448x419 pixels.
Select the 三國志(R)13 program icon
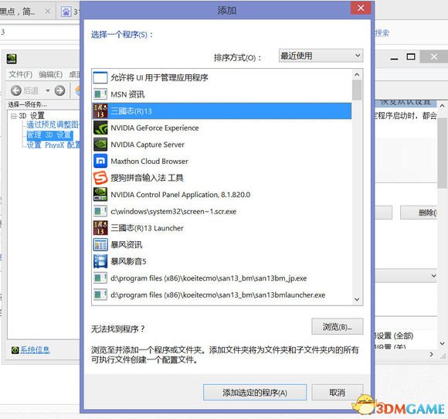(x=100, y=111)
